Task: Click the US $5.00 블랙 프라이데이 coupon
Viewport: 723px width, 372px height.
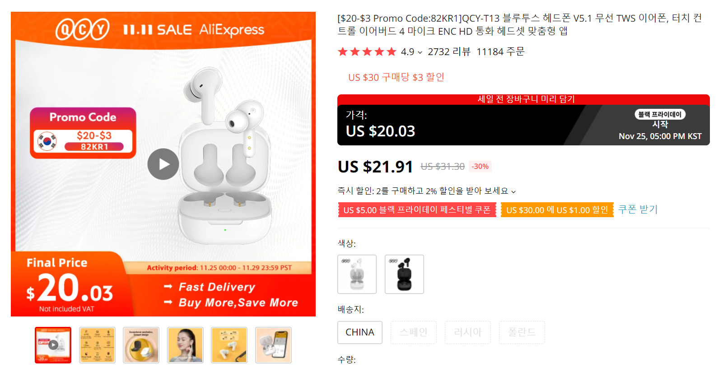Action: click(417, 210)
